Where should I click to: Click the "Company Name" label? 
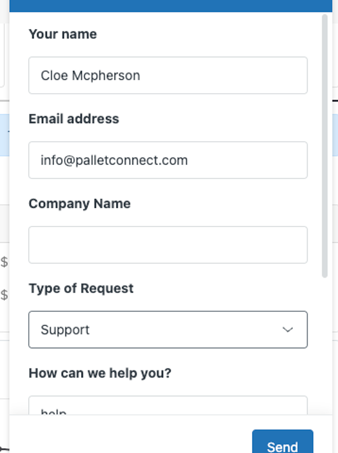click(79, 204)
